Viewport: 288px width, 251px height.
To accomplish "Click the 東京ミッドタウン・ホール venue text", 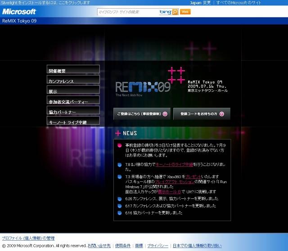I will point(207,90).
